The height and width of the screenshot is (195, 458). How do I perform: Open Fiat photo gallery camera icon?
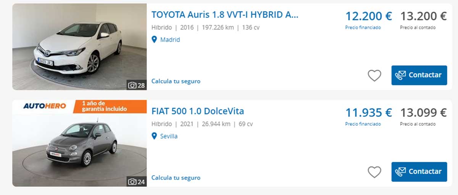(x=132, y=182)
